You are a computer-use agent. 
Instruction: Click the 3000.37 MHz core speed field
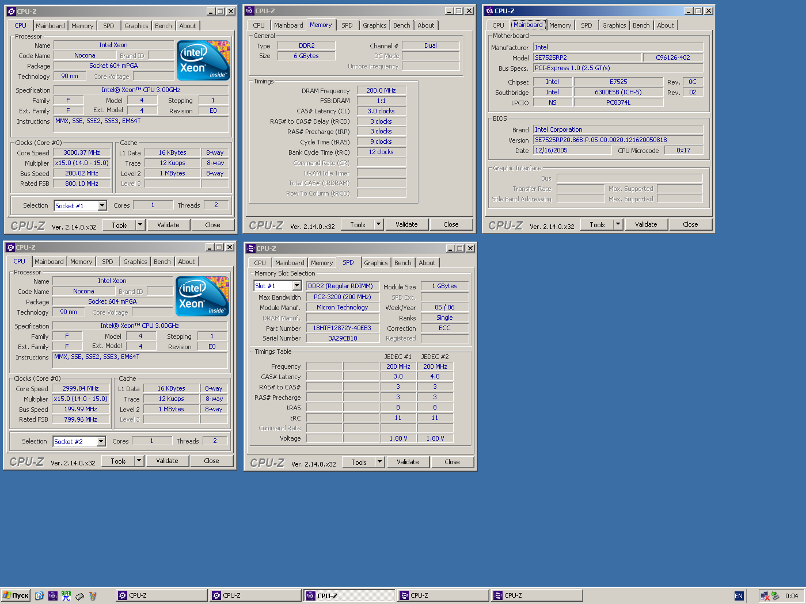point(82,152)
